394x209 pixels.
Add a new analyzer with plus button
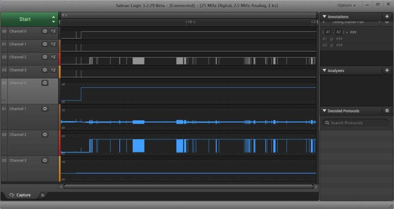[x=387, y=70]
